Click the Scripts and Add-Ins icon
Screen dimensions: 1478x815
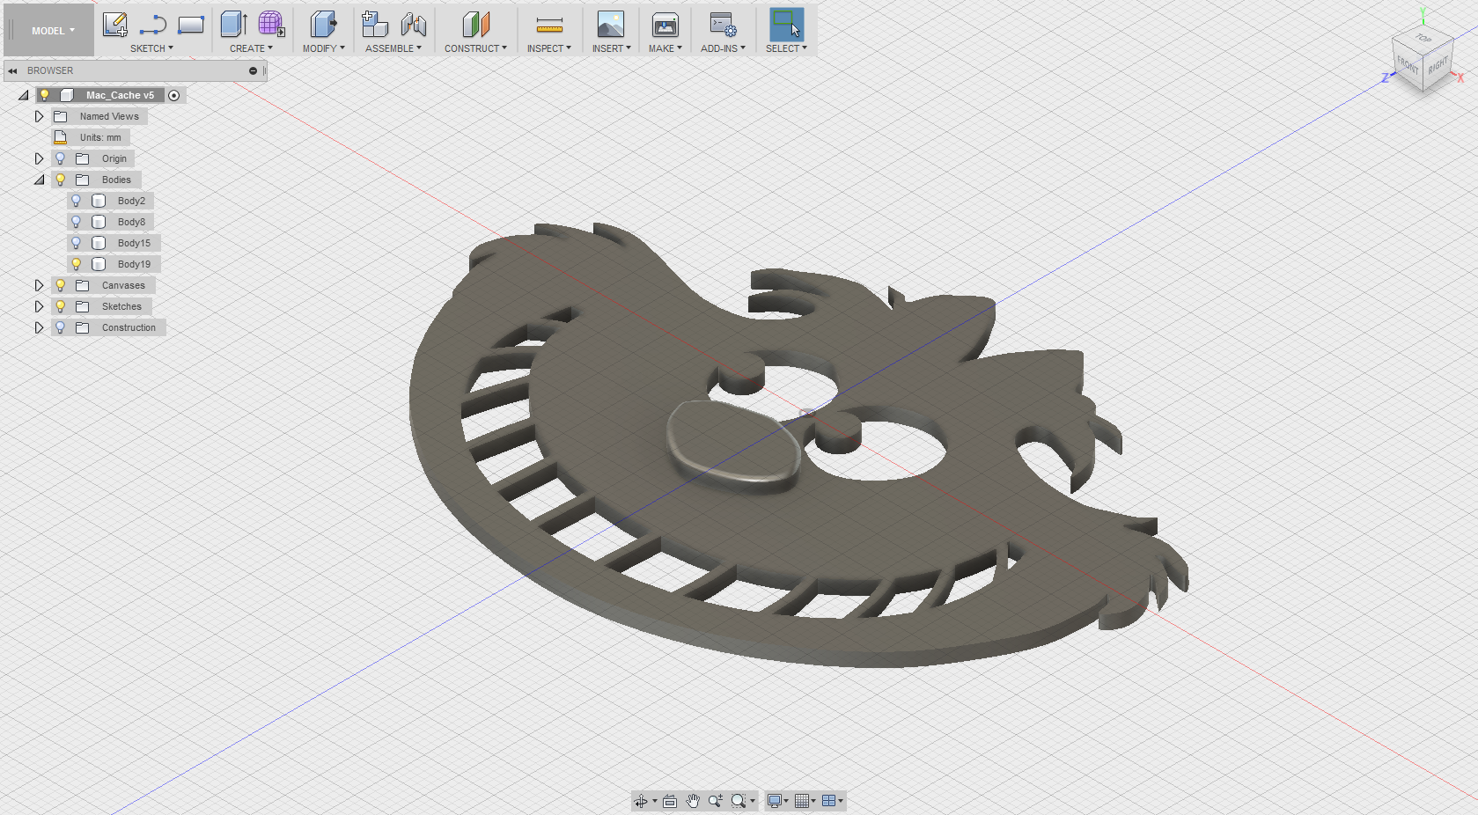click(x=723, y=25)
